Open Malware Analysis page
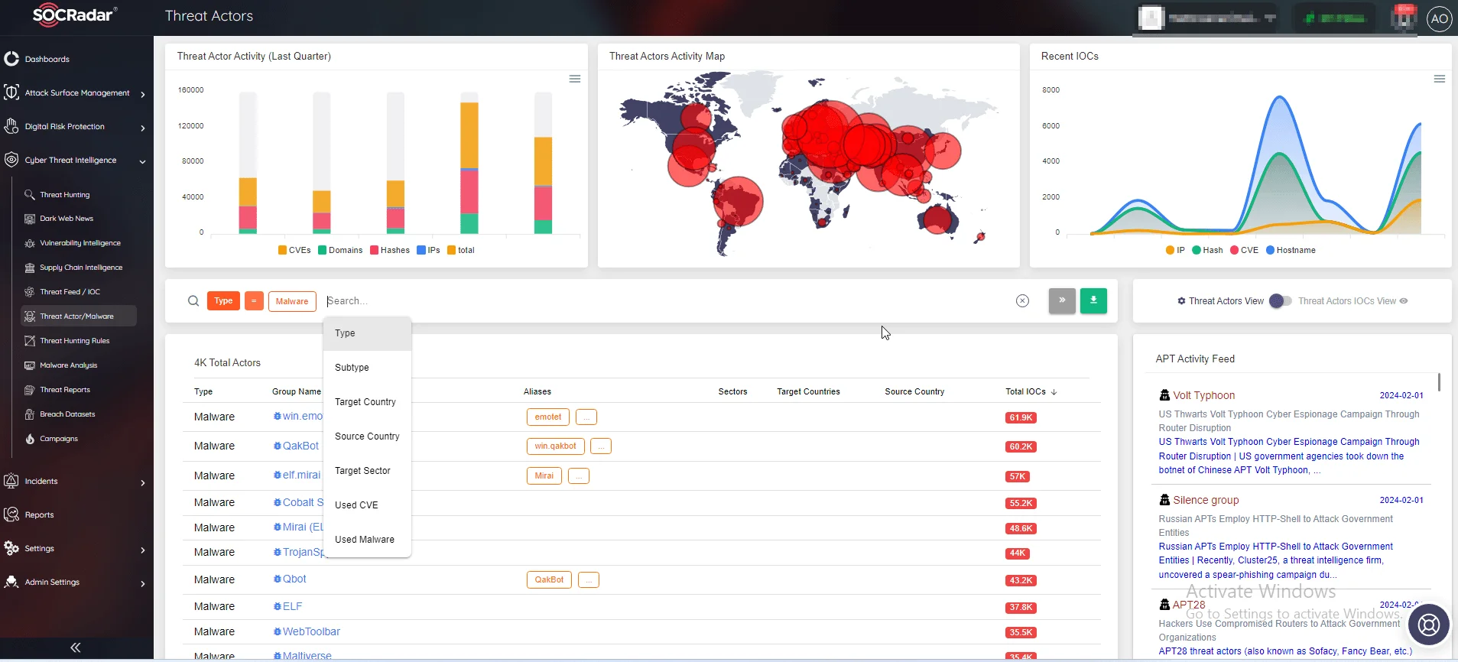Screen dimensions: 1458x662 [x=68, y=365]
